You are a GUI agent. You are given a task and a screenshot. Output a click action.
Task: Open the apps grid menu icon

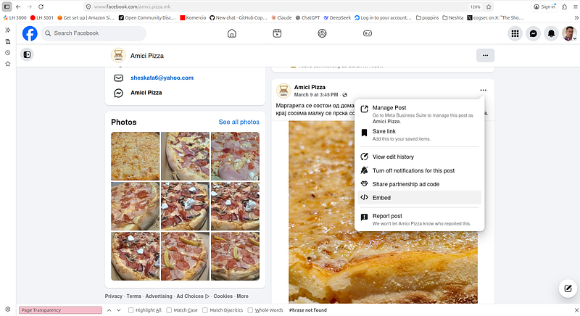515,33
